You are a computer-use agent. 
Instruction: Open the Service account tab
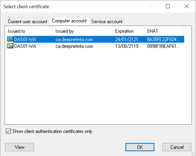click(x=107, y=21)
